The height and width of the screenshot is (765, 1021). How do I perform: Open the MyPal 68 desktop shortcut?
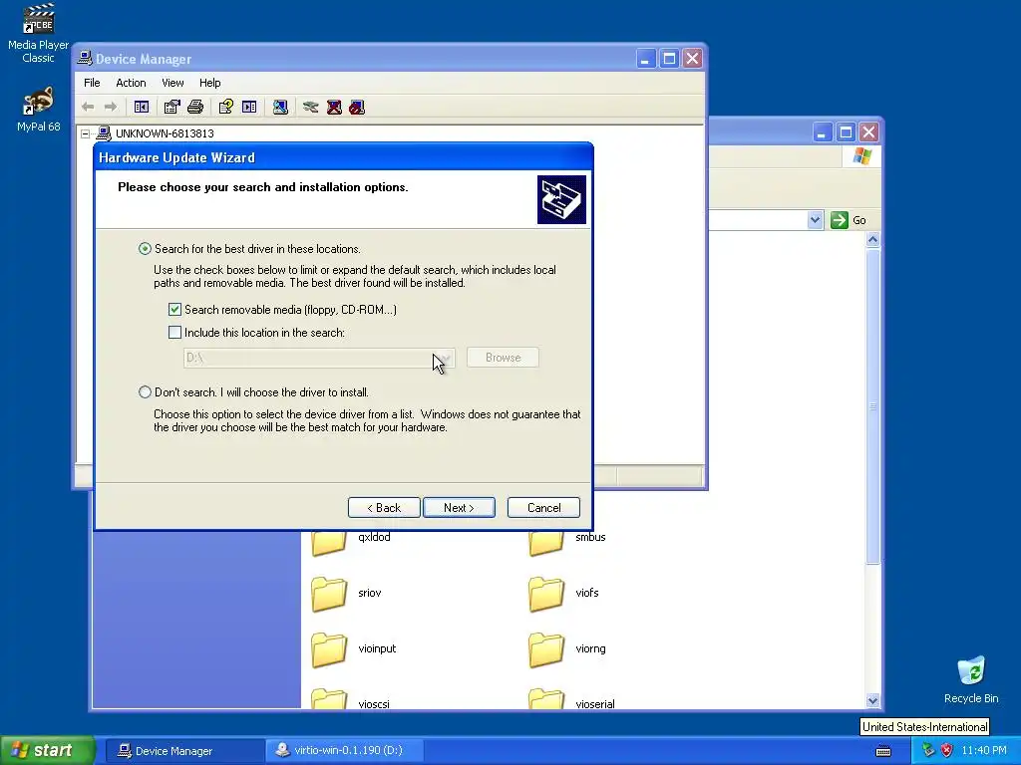coord(38,109)
